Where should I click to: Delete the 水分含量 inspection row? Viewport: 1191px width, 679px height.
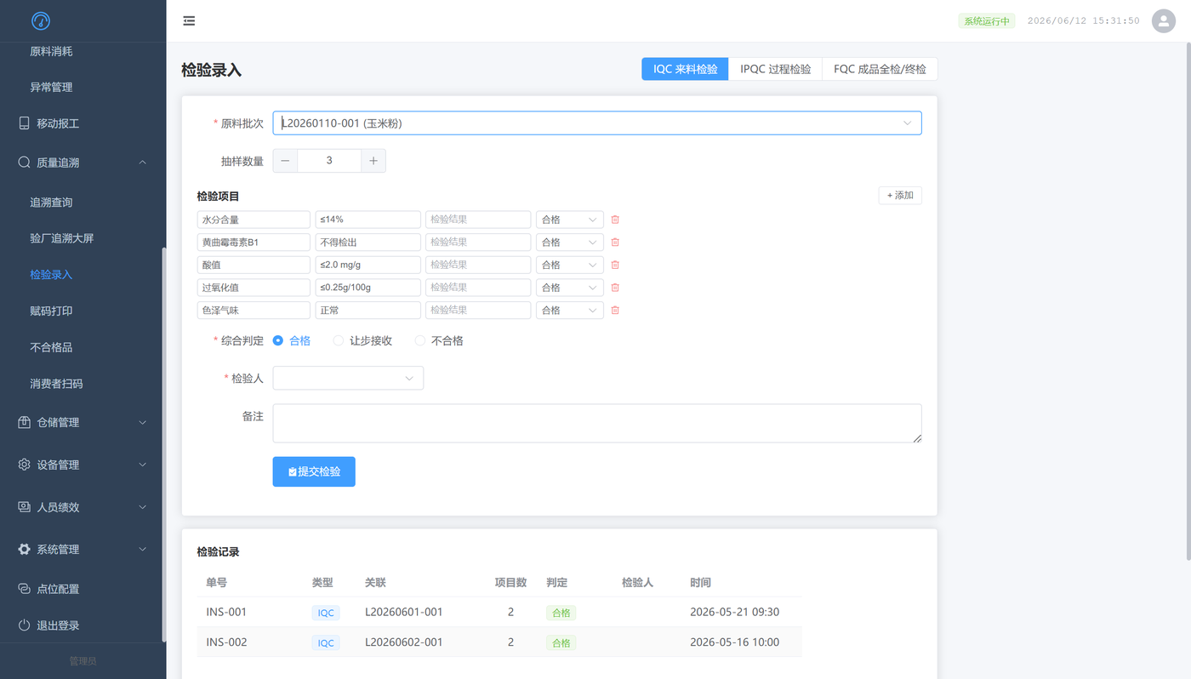615,220
